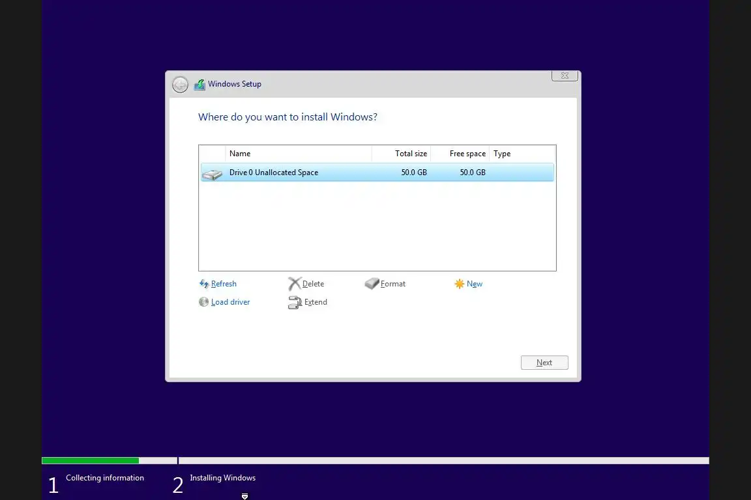Click the Format drive icon
751x500 pixels.
point(372,283)
